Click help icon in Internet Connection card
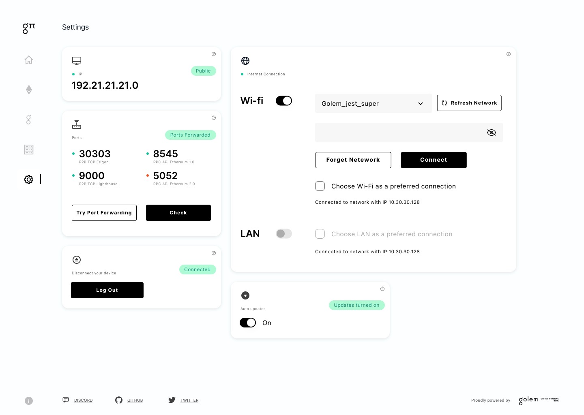 [509, 54]
